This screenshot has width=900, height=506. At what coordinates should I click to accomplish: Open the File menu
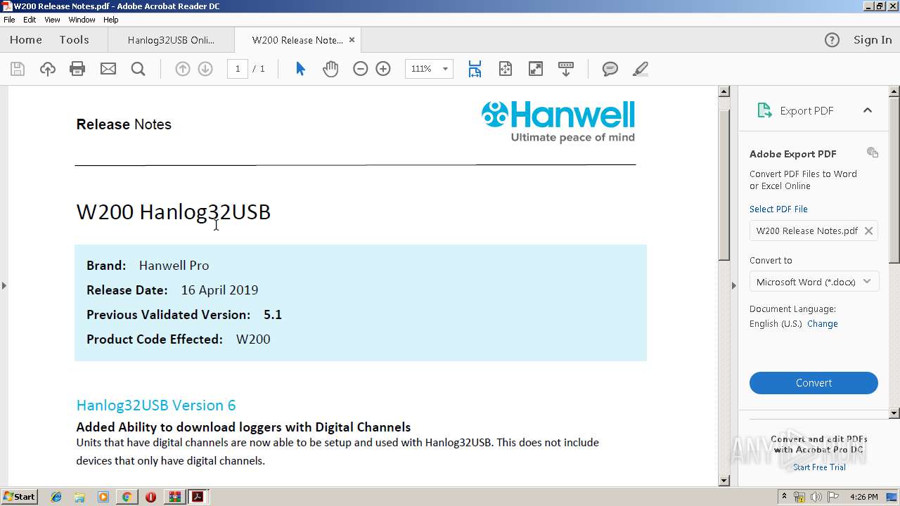tap(9, 20)
